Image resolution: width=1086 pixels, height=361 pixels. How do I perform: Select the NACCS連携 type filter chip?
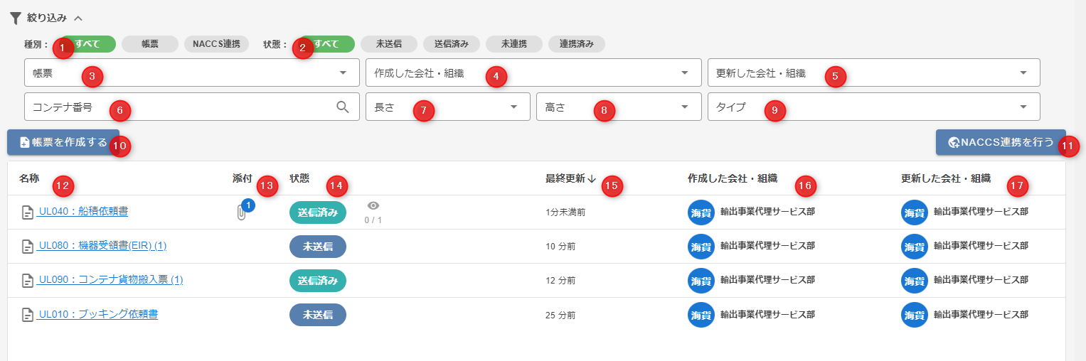click(x=216, y=44)
